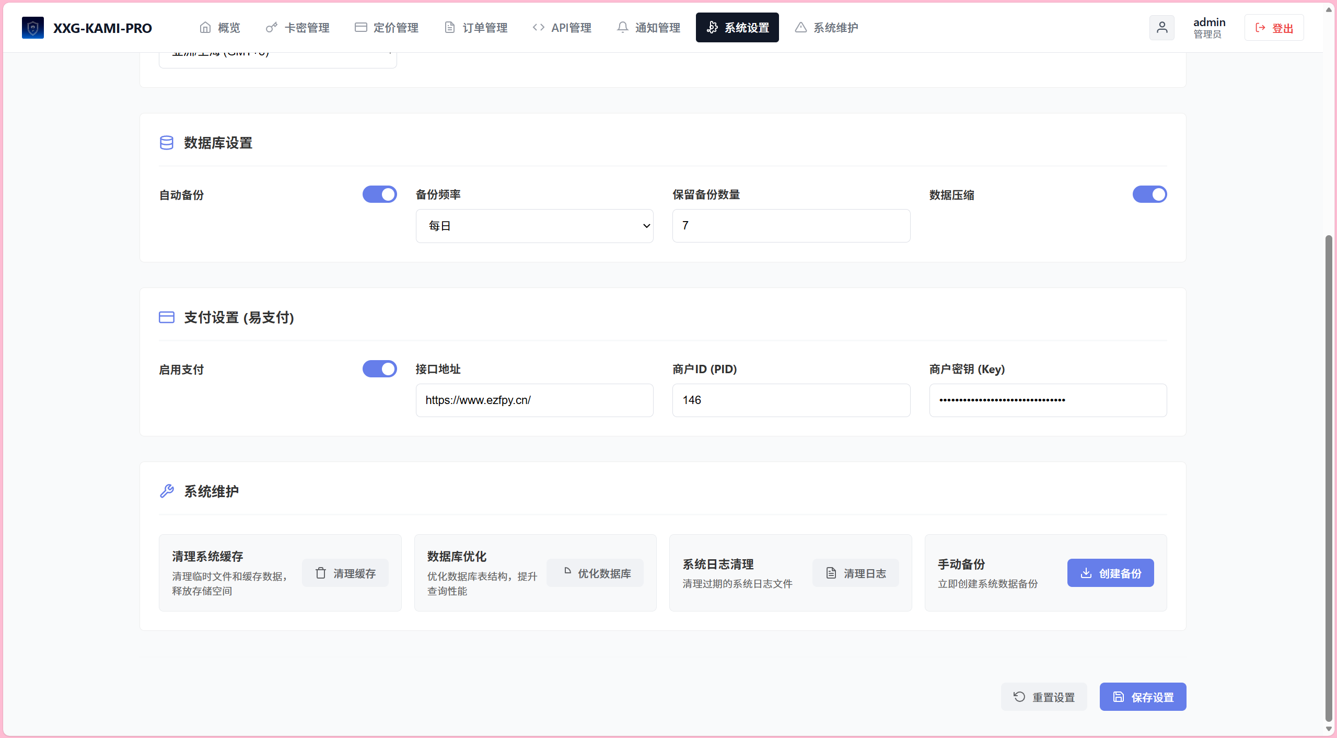The height and width of the screenshot is (738, 1337).
Task: Click the 系统维护 warning icon
Action: 800,27
